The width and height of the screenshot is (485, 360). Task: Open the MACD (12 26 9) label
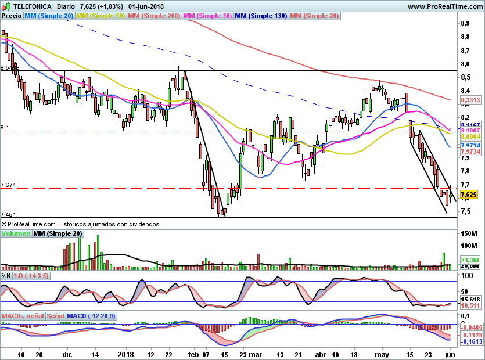coord(91,316)
